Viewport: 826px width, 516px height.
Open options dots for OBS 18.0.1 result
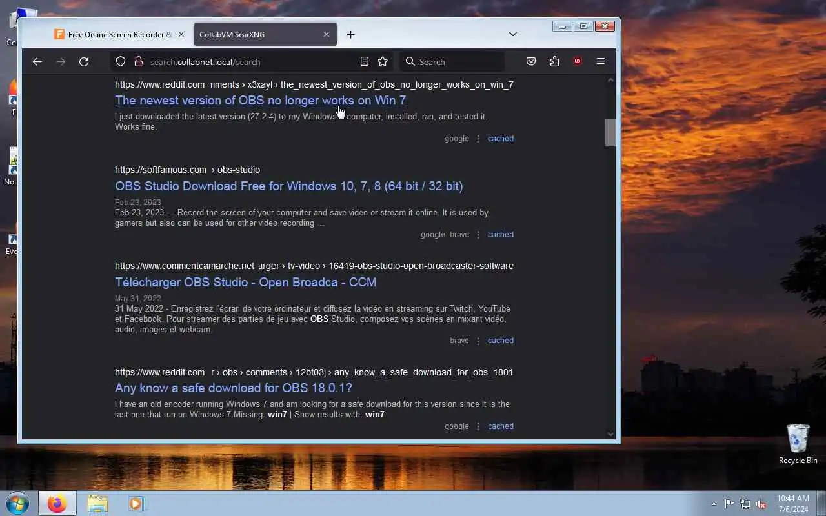point(478,426)
